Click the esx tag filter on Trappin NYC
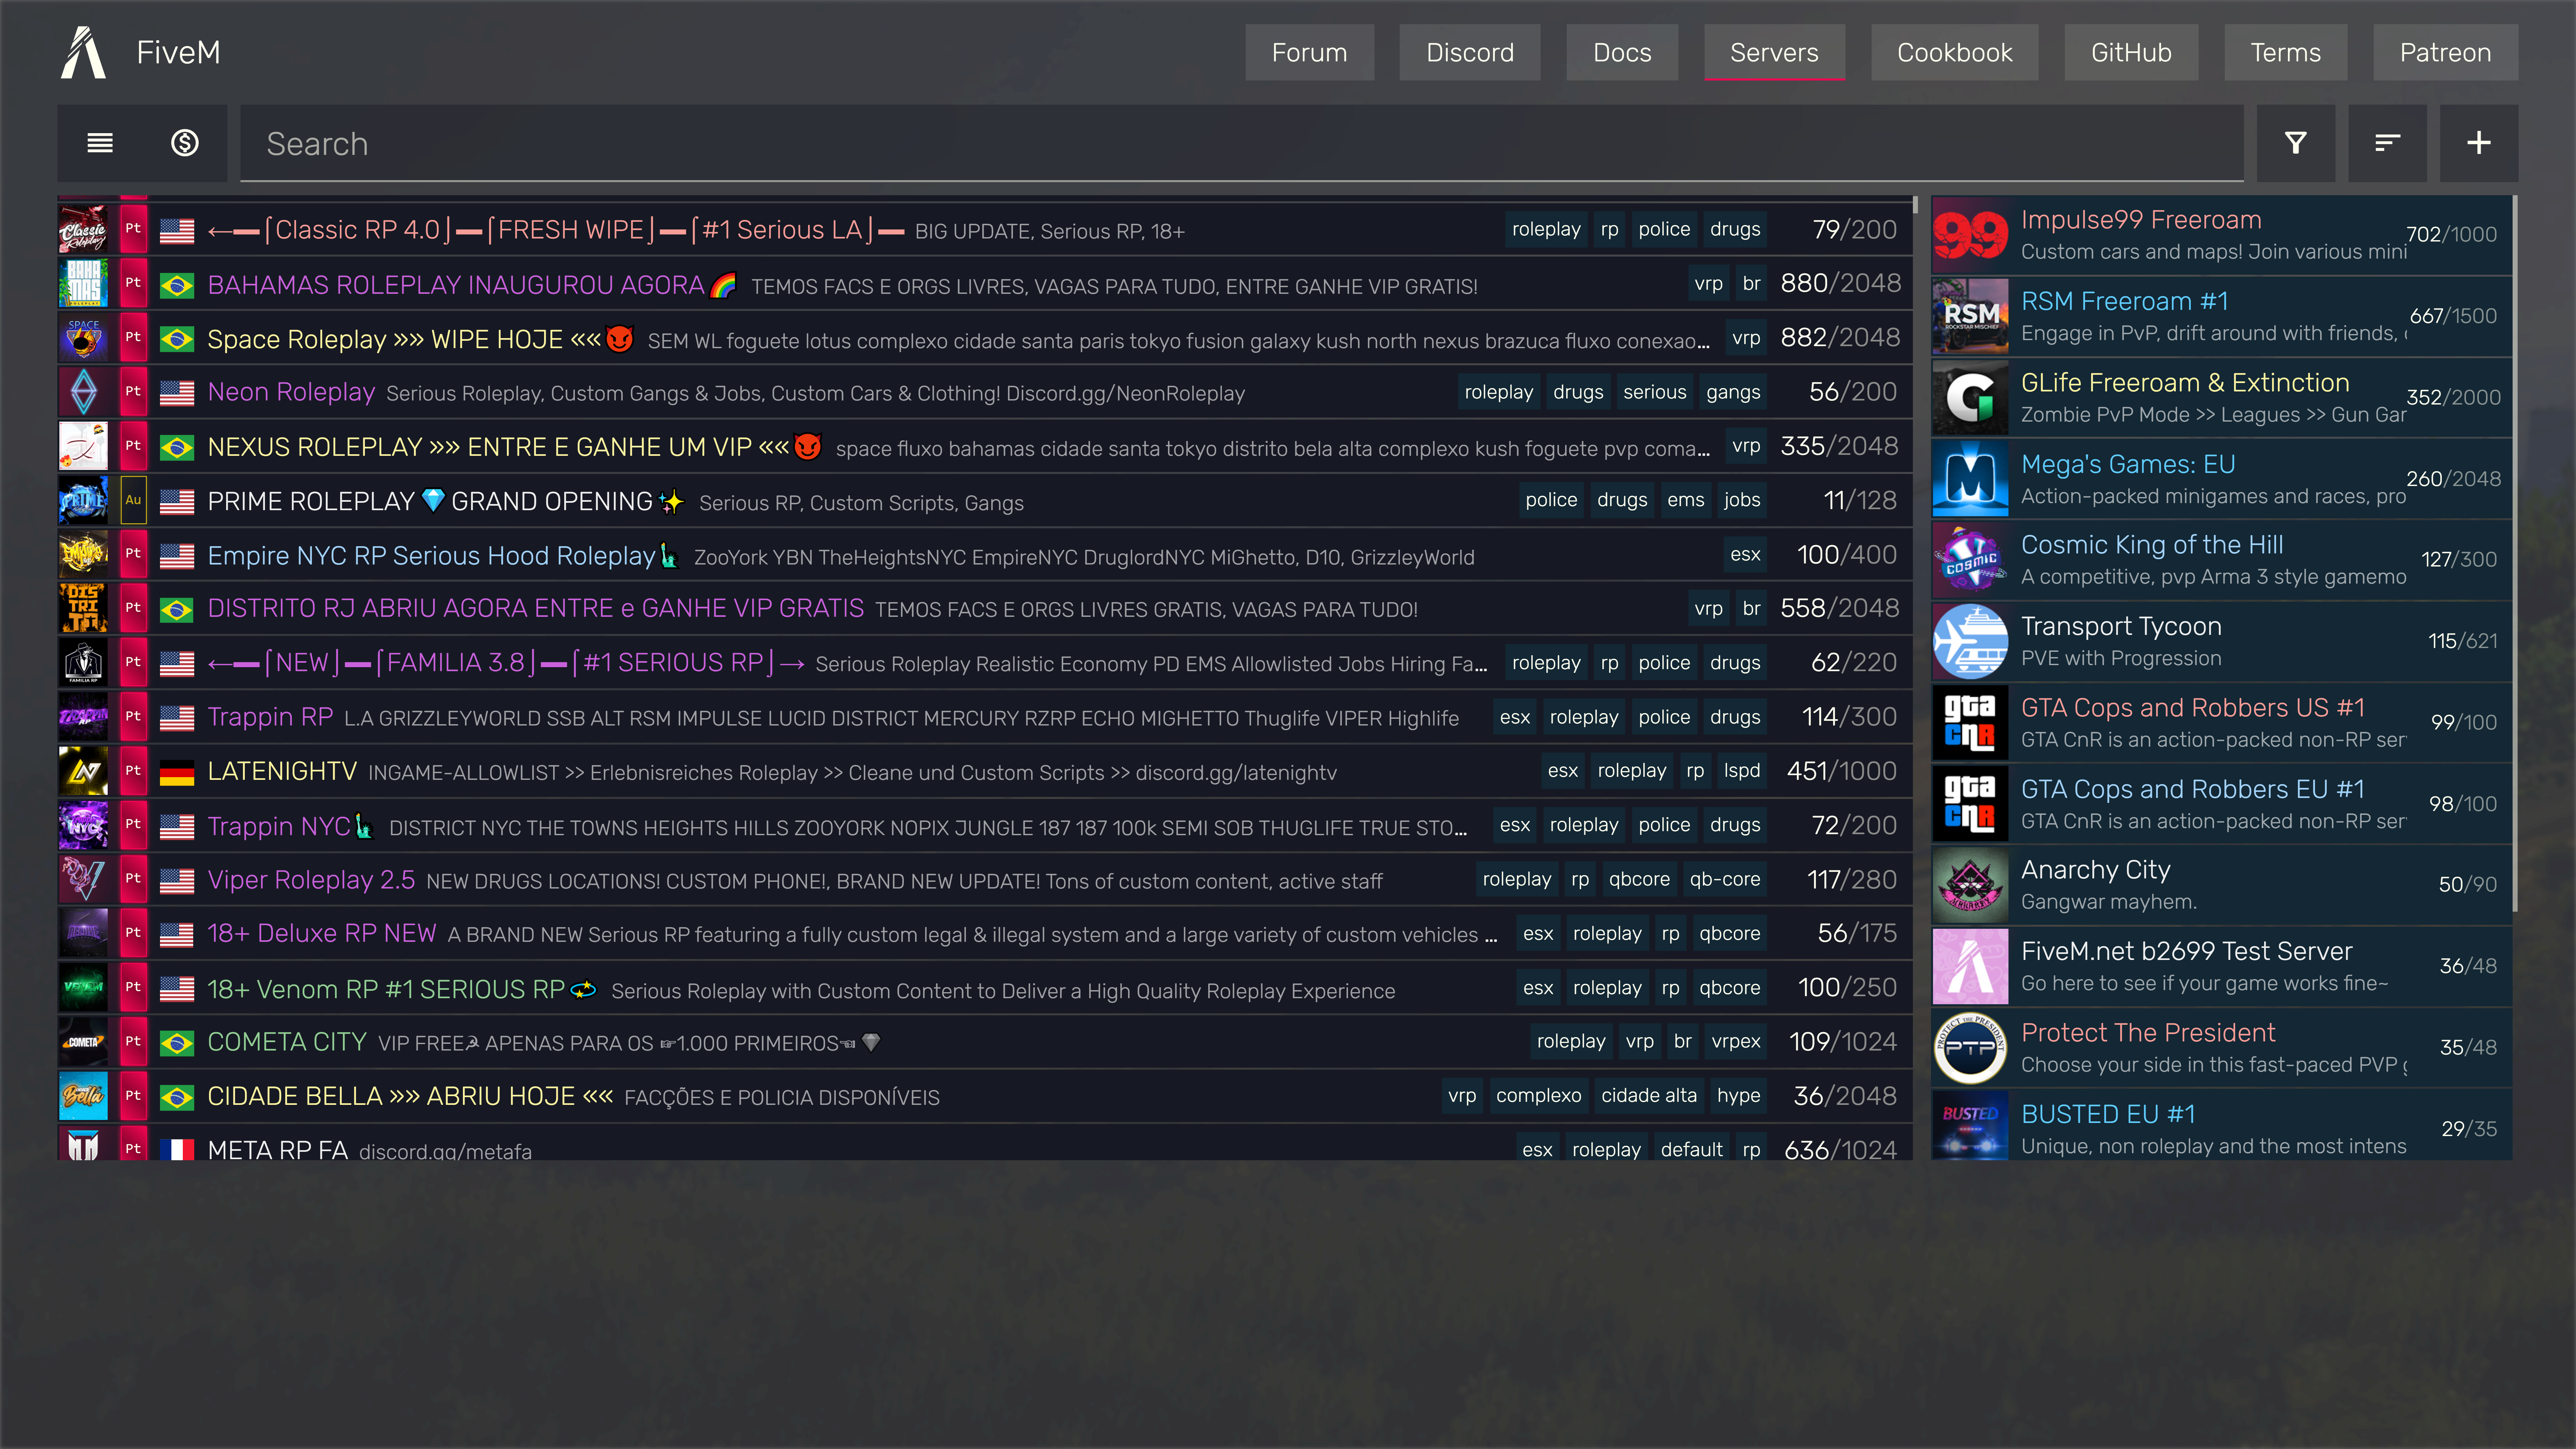The image size is (2576, 1449). 1513,826
